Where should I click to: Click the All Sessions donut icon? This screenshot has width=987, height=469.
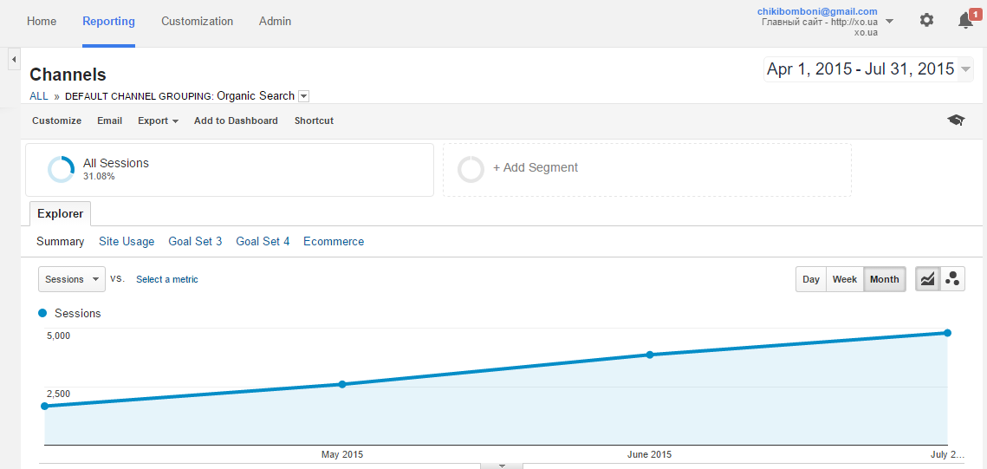(x=62, y=169)
